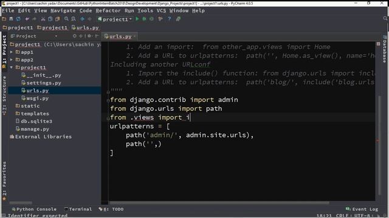Select the templates folder

pyautogui.click(x=32, y=113)
